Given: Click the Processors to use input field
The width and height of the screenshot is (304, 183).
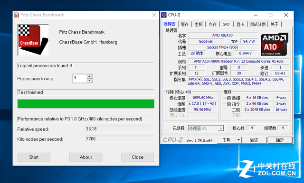Looking at the screenshot, I should tap(80, 79).
